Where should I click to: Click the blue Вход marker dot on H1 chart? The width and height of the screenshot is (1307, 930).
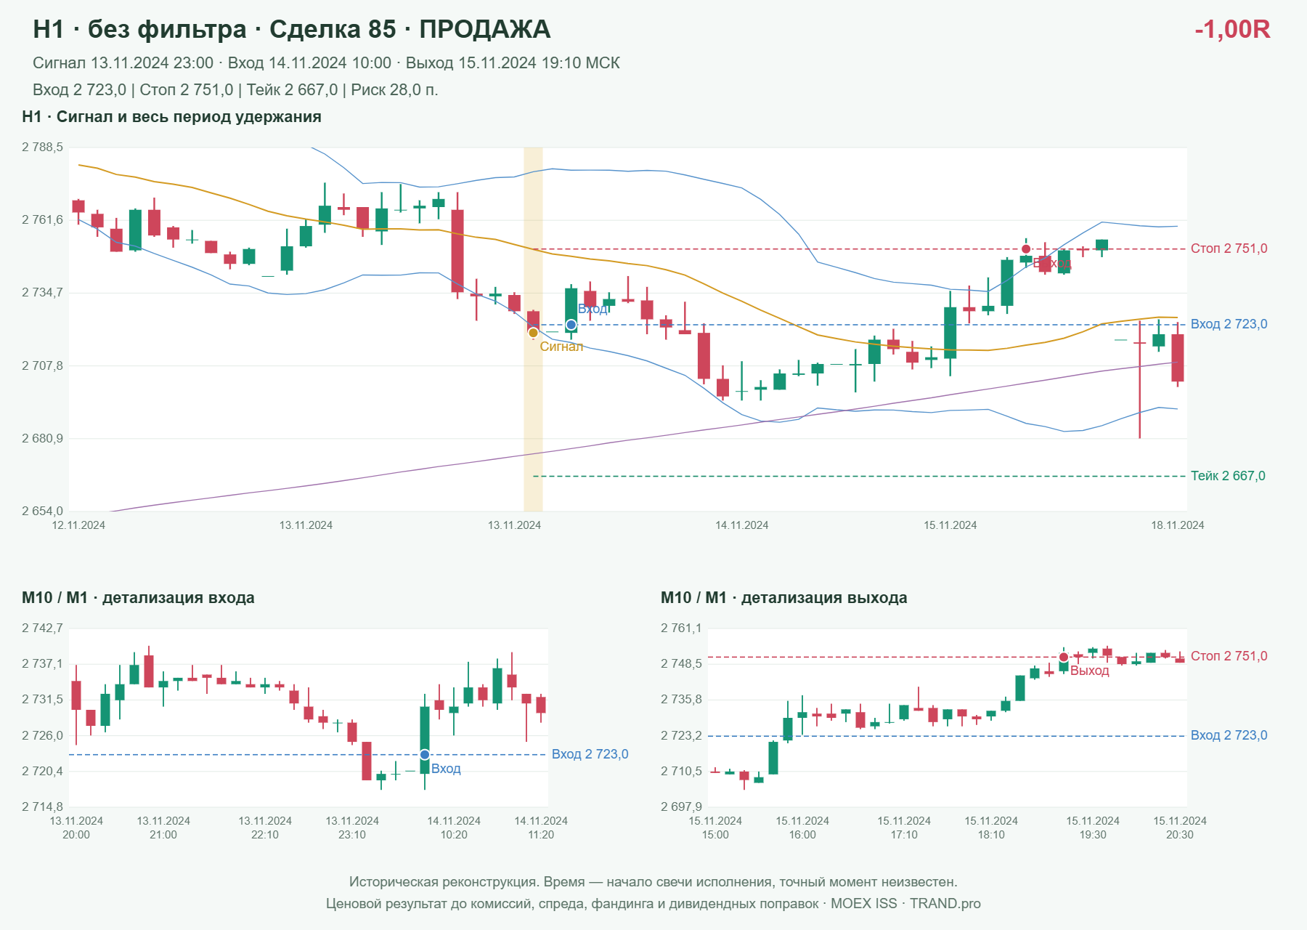coord(571,325)
